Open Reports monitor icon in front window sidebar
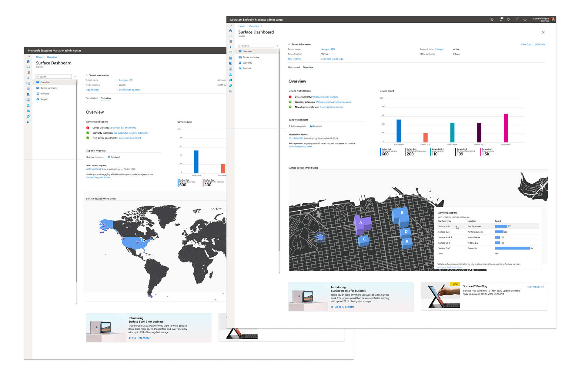The image size is (582, 373). coord(230,69)
